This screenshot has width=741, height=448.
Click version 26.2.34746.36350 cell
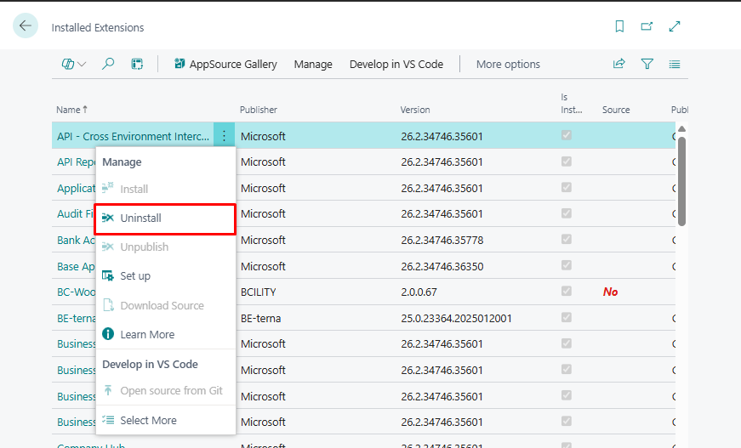coord(442,266)
